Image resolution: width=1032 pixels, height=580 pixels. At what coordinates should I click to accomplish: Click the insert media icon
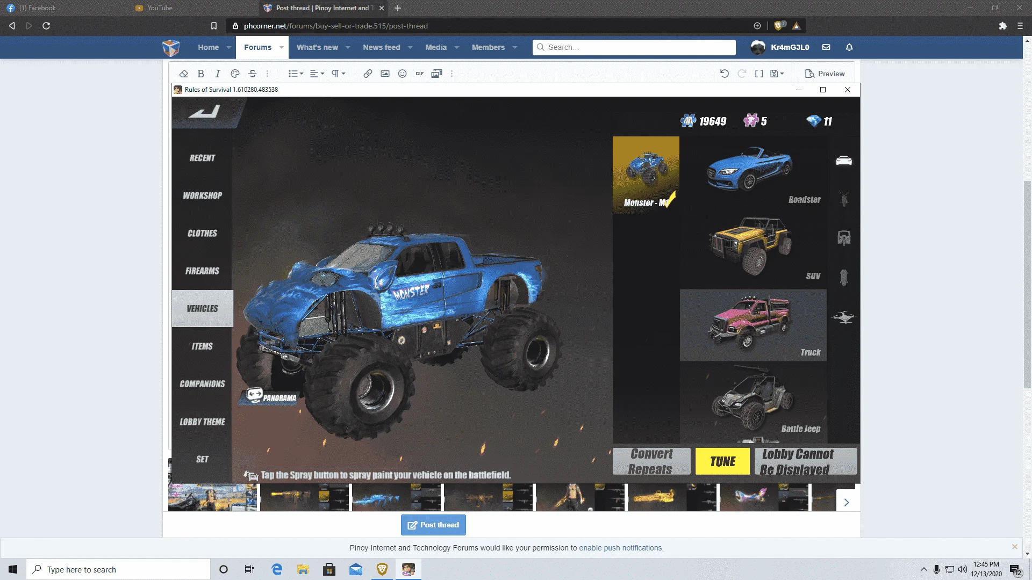pos(436,74)
